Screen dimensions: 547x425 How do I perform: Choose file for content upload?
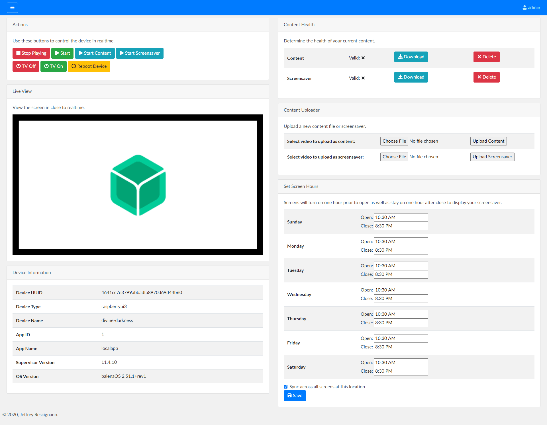pos(394,141)
